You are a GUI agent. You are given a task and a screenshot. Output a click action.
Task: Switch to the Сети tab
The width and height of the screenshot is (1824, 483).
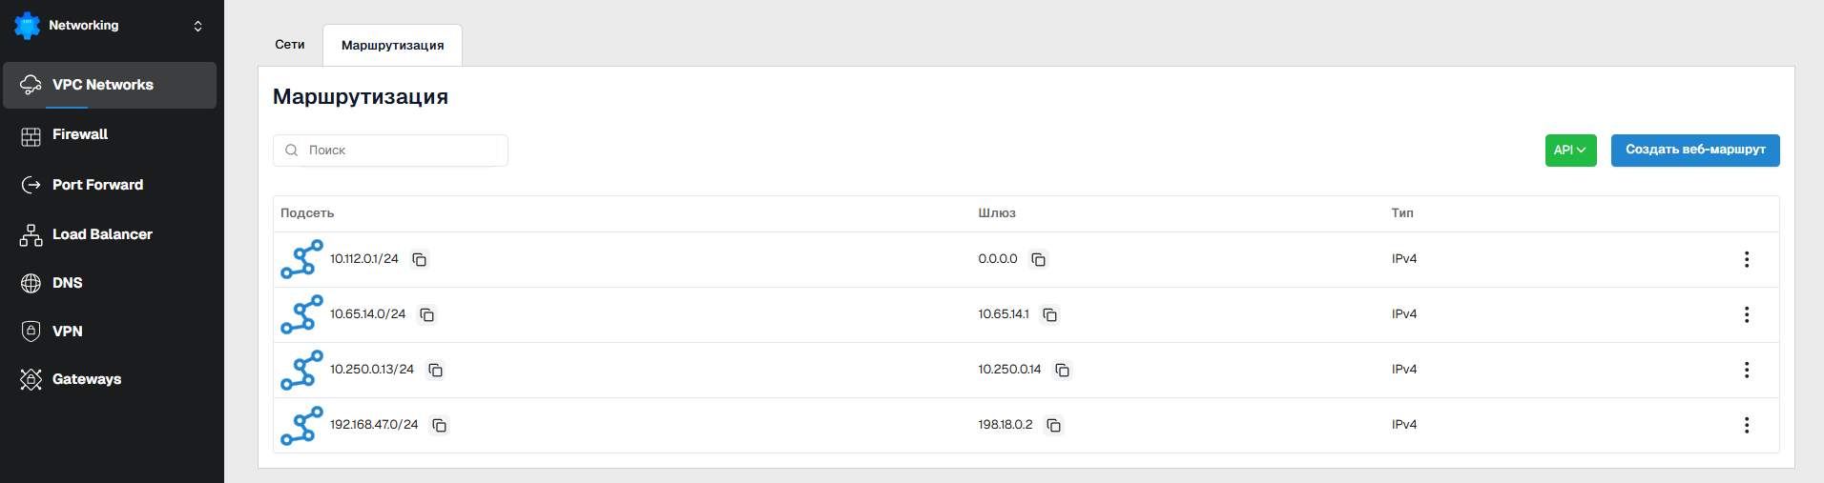[x=290, y=45]
